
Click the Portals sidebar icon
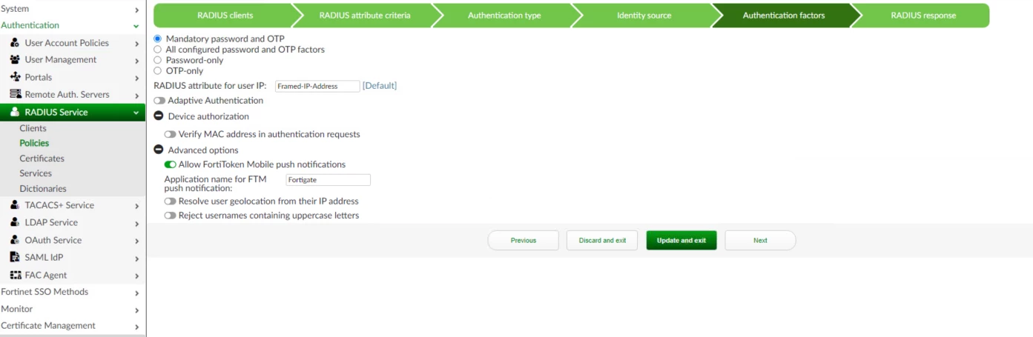15,77
